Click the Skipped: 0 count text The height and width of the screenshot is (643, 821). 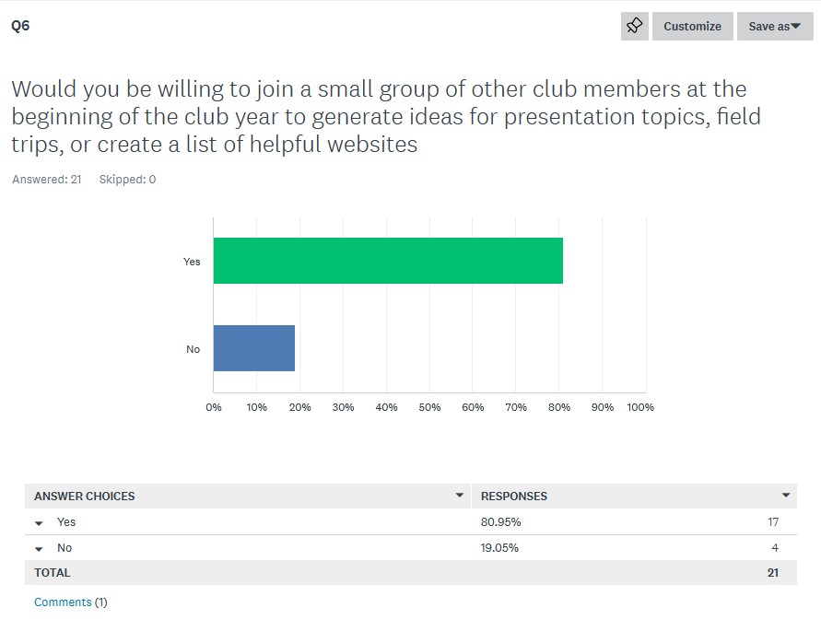(x=127, y=179)
